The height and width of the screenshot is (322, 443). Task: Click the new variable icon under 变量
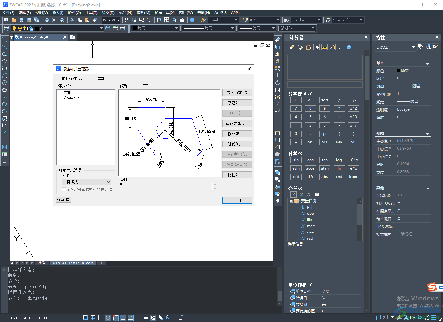294,195
